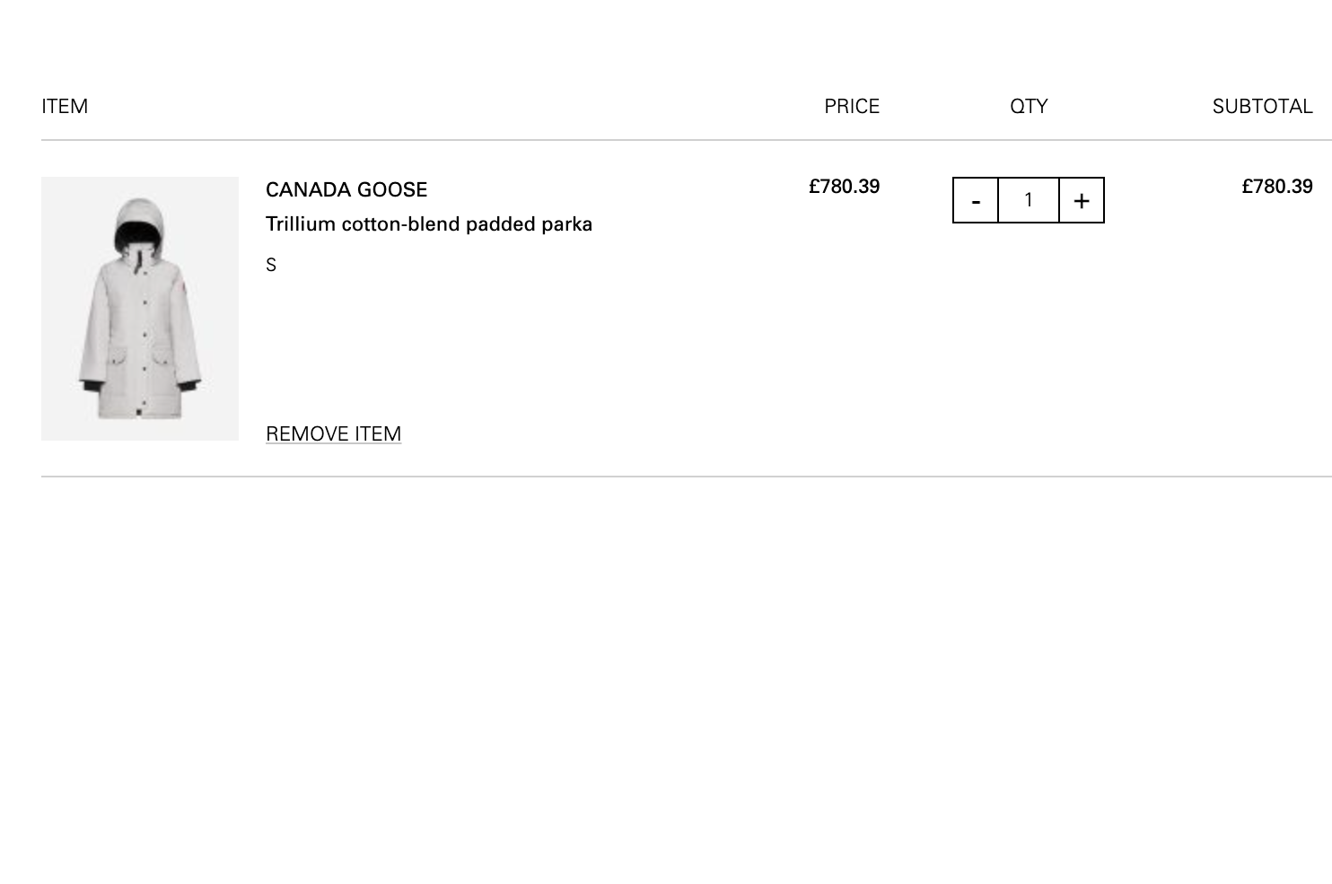1332x884 pixels.
Task: Click the £780.39 subtotal amount
Action: pyautogui.click(x=1276, y=187)
